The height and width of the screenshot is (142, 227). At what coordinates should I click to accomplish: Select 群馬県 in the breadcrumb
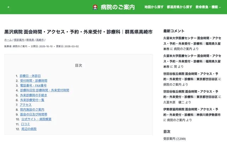click(30, 40)
